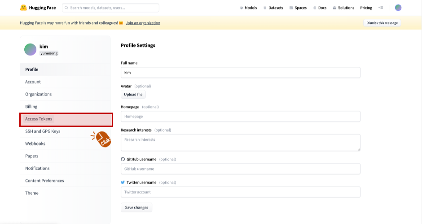Dismiss this message banner button

tap(382, 23)
